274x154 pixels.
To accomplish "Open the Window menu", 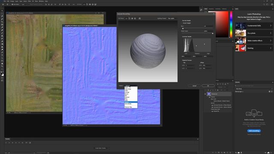I will [42, 1].
